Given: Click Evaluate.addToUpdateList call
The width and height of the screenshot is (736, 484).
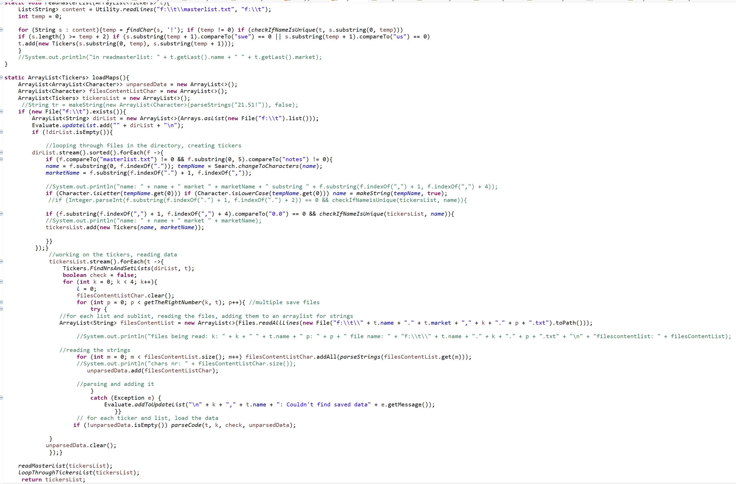Looking at the screenshot, I should pyautogui.click(x=144, y=405).
